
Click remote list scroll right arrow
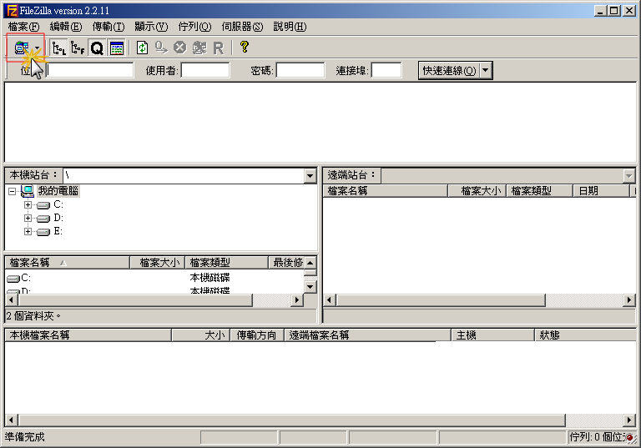point(629,300)
